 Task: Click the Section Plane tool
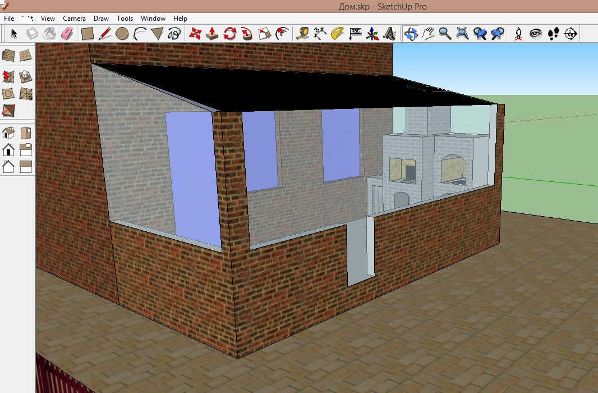[571, 34]
